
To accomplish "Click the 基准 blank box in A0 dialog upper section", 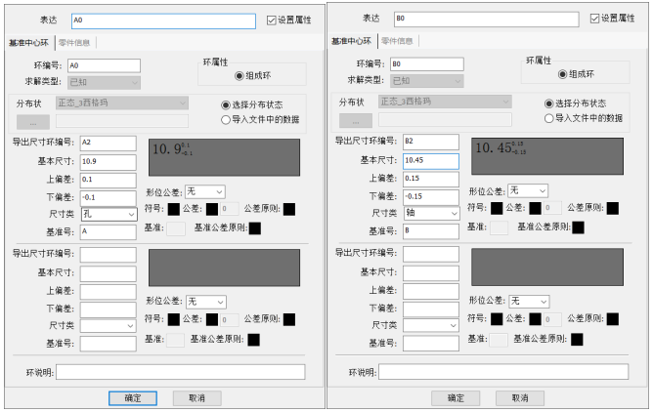I will coord(176,227).
